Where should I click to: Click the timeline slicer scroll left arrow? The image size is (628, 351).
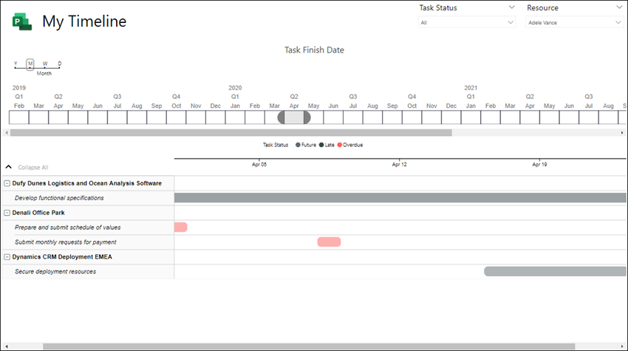click(7, 132)
